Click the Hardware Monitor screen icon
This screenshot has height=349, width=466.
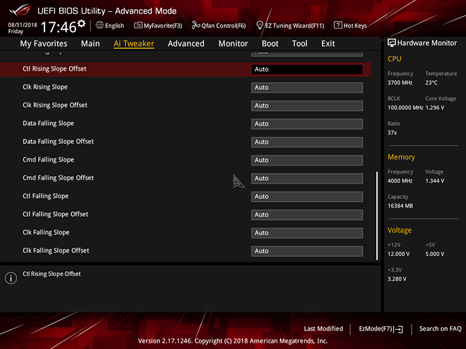(392, 43)
